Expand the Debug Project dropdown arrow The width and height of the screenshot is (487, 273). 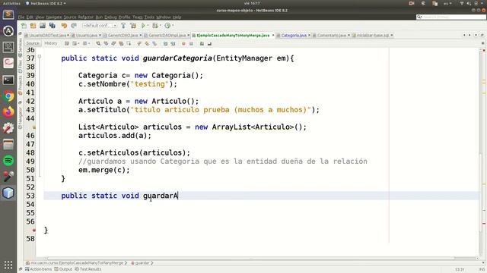pyautogui.click(x=160, y=26)
